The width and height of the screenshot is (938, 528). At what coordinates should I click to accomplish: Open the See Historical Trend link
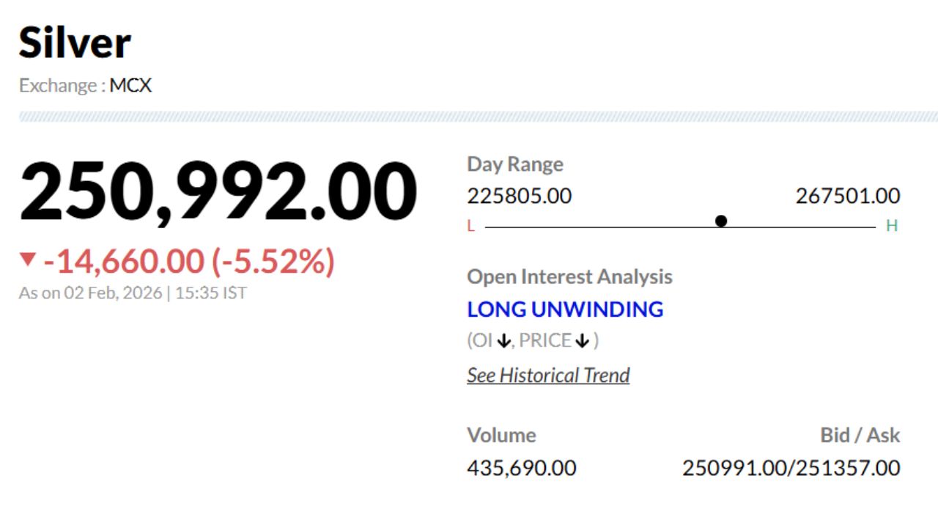coord(548,375)
